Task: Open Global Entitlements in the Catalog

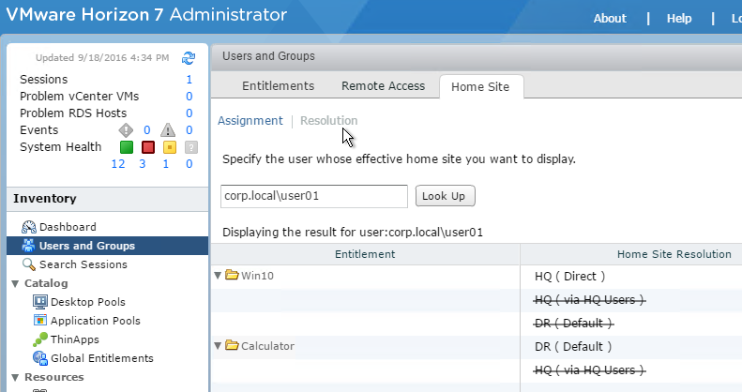Action: [x=101, y=358]
